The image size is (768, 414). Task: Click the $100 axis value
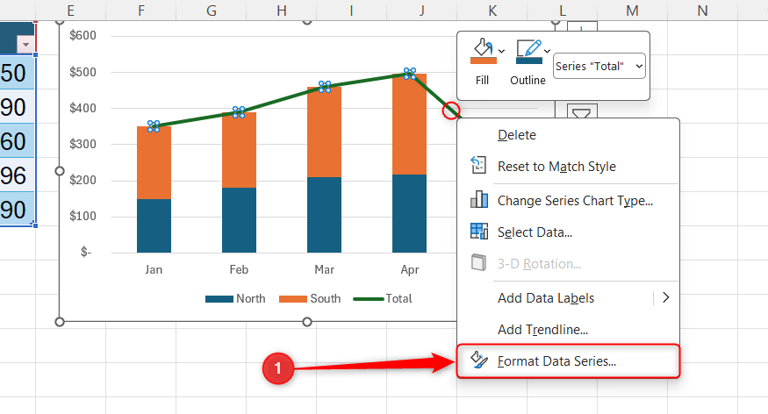(x=83, y=216)
